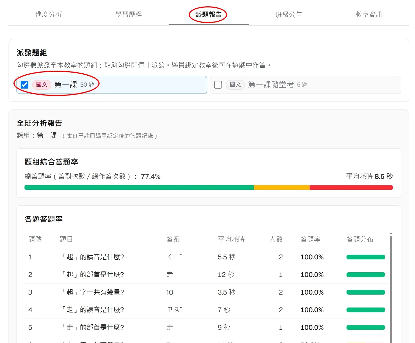Click the green section of the overall answer-rate bar
This screenshot has height=343, width=415.
click(139, 188)
